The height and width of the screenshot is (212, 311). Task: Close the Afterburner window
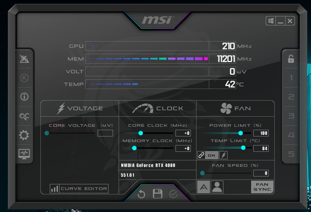(x=290, y=21)
